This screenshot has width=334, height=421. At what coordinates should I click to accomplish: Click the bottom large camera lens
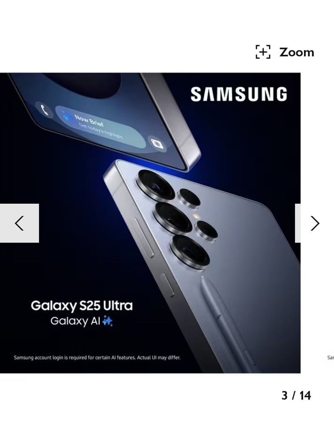(190, 251)
